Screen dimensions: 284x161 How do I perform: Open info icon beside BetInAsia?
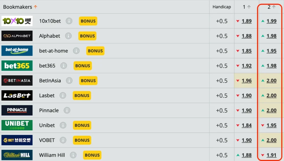[69, 81]
